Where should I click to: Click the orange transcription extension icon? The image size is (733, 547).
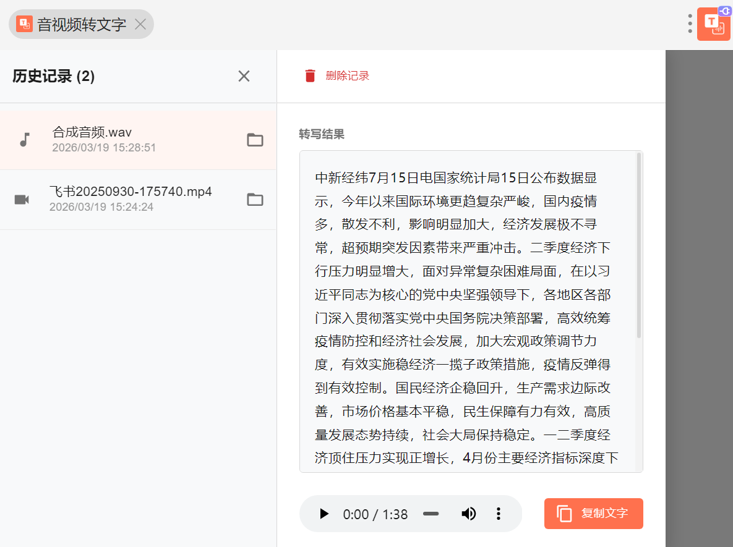point(714,24)
